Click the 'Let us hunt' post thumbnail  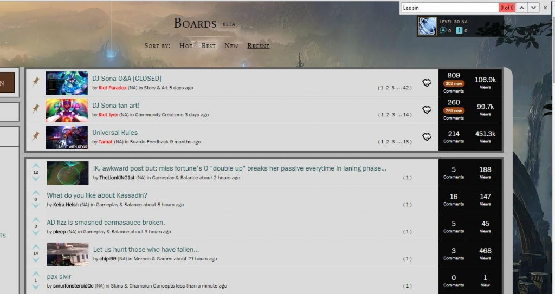tap(67, 254)
